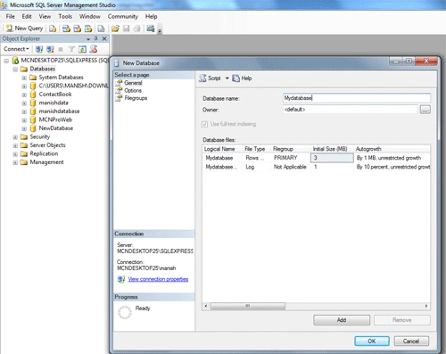Select the General page in New Database dialog
The width and height of the screenshot is (446, 354).
coord(133,83)
